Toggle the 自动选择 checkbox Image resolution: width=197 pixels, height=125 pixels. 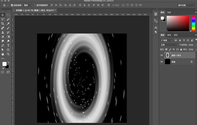point(12,5)
